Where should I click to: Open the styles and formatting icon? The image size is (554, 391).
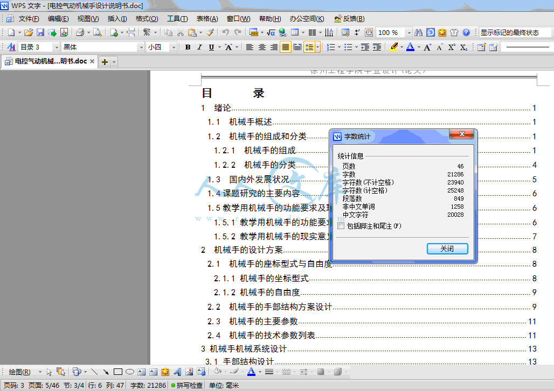(11, 47)
